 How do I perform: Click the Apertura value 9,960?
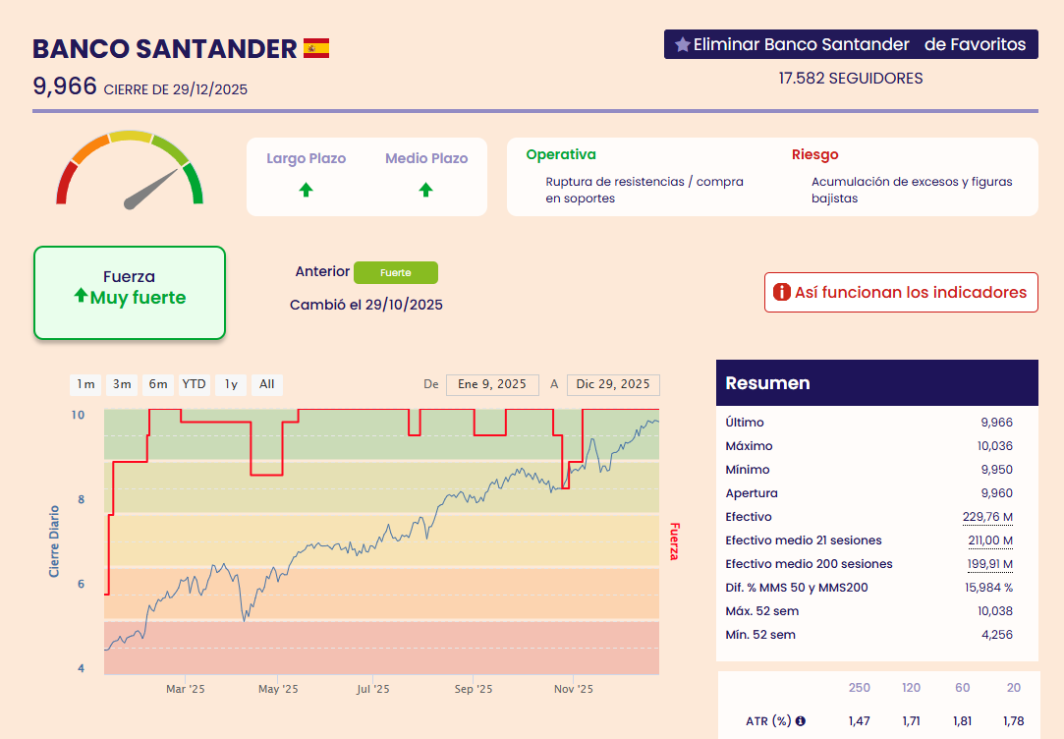(997, 493)
